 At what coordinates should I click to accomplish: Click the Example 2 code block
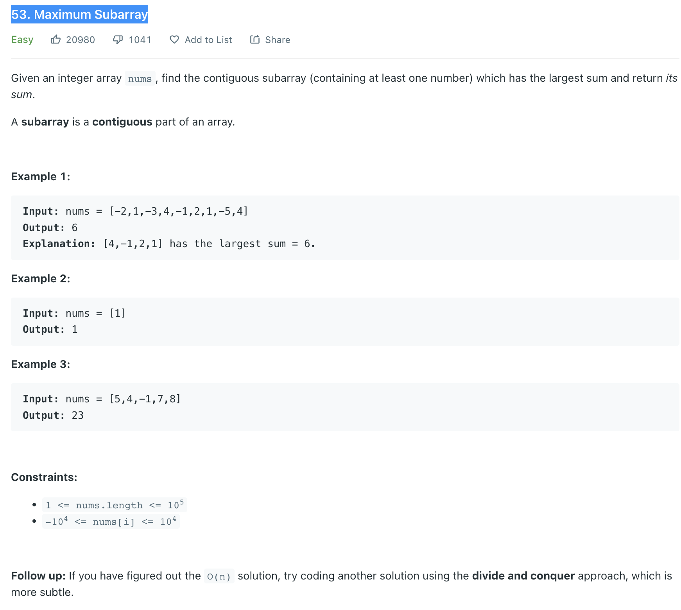point(345,321)
